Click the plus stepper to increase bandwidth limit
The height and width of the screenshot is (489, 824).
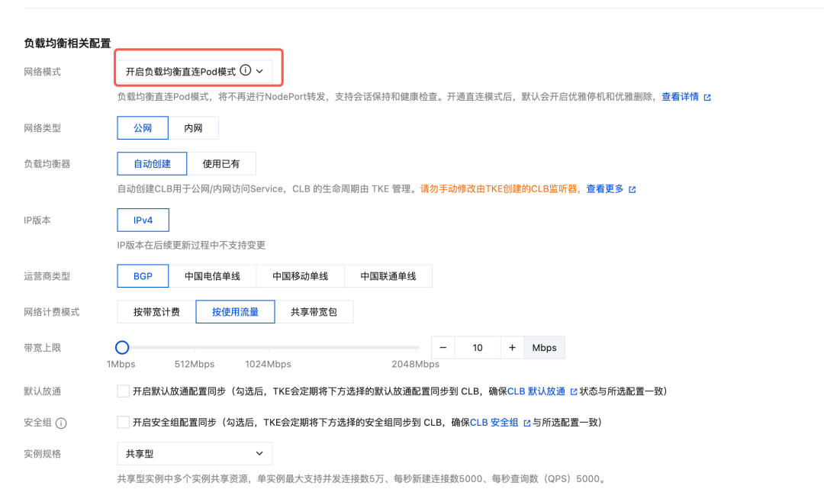click(512, 347)
